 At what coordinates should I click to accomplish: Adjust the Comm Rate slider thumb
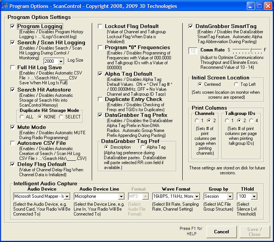pyautogui.click(x=251, y=50)
